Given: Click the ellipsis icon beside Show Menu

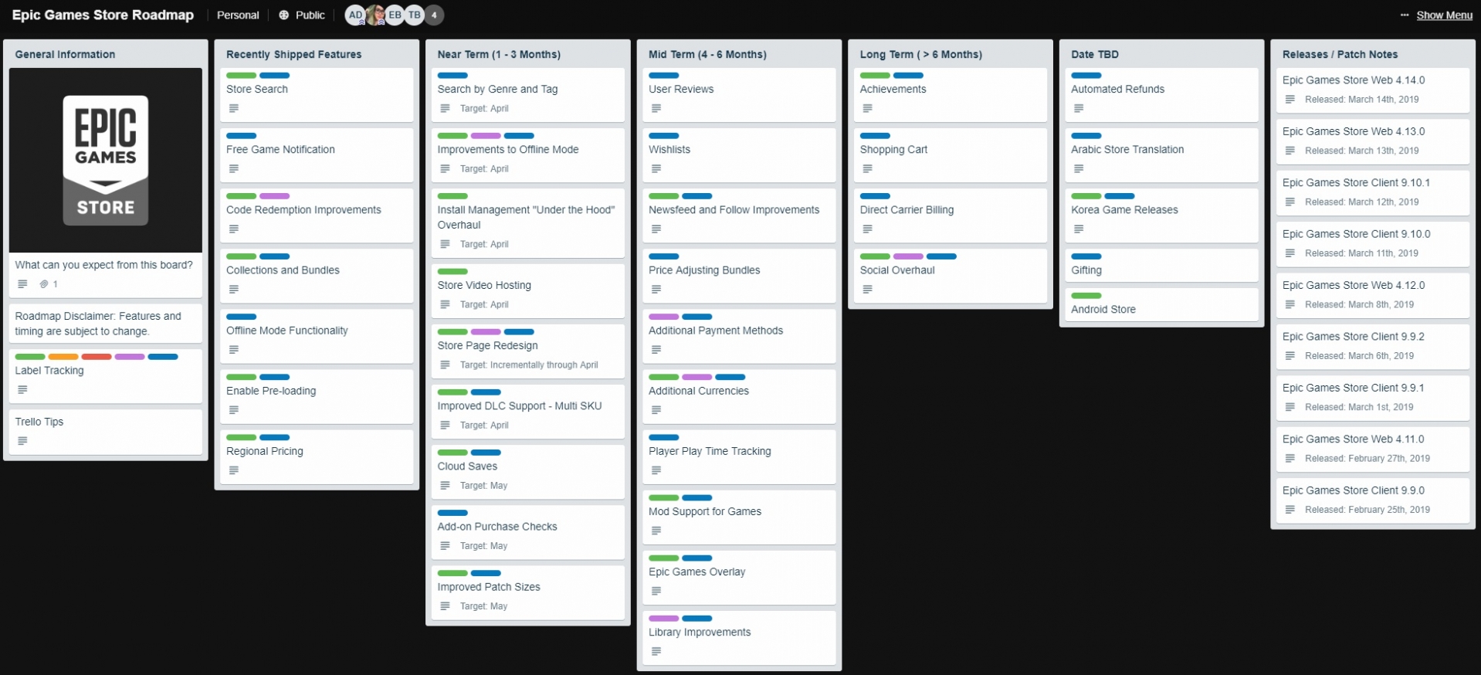Looking at the screenshot, I should [x=1405, y=15].
